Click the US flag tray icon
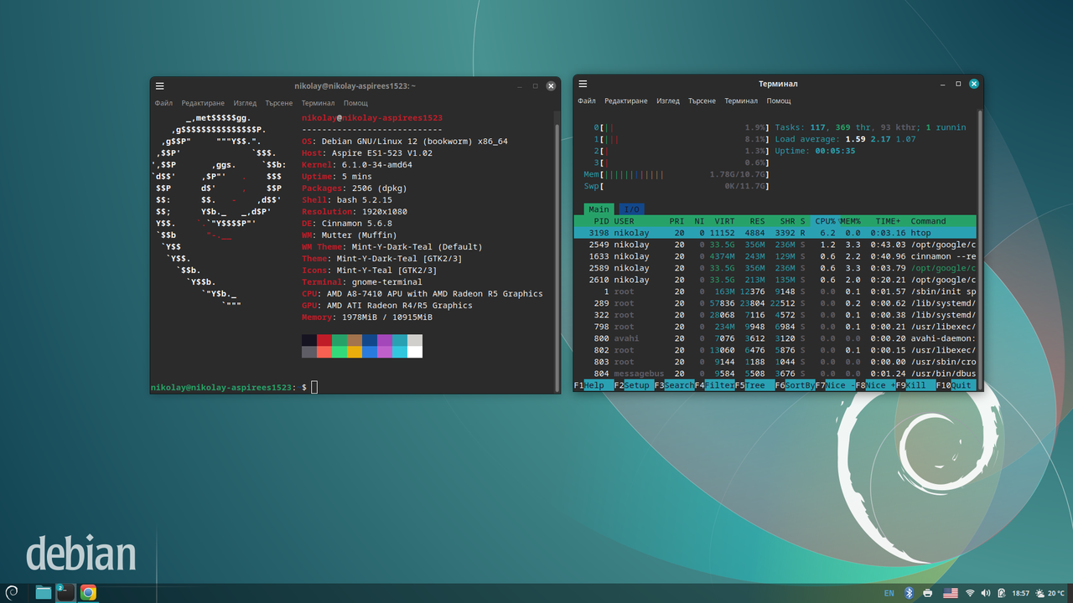This screenshot has height=603, width=1073. [x=951, y=593]
